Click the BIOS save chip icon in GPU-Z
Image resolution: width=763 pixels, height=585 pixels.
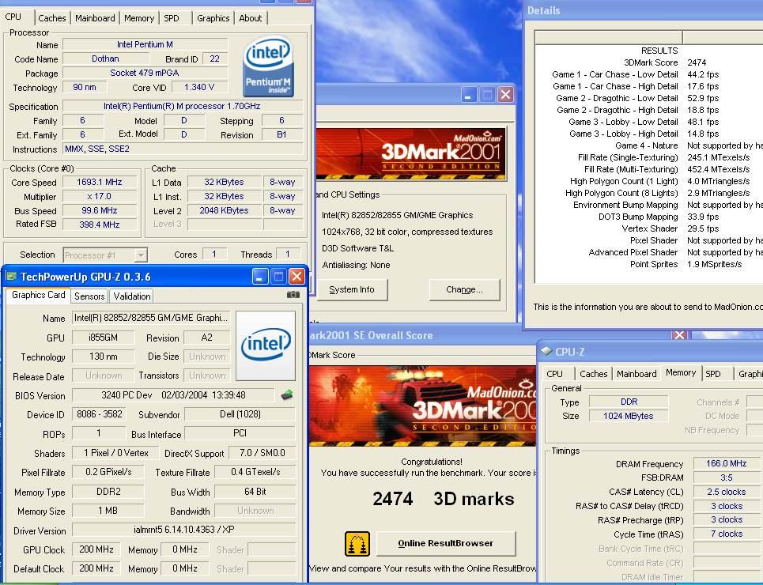click(x=287, y=394)
